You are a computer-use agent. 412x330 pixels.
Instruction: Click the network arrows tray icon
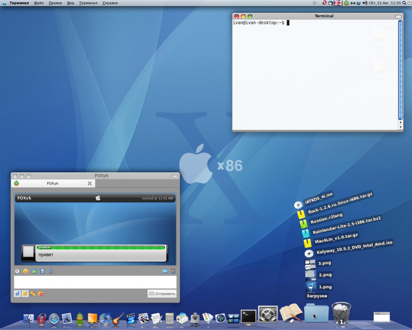tap(352, 3)
